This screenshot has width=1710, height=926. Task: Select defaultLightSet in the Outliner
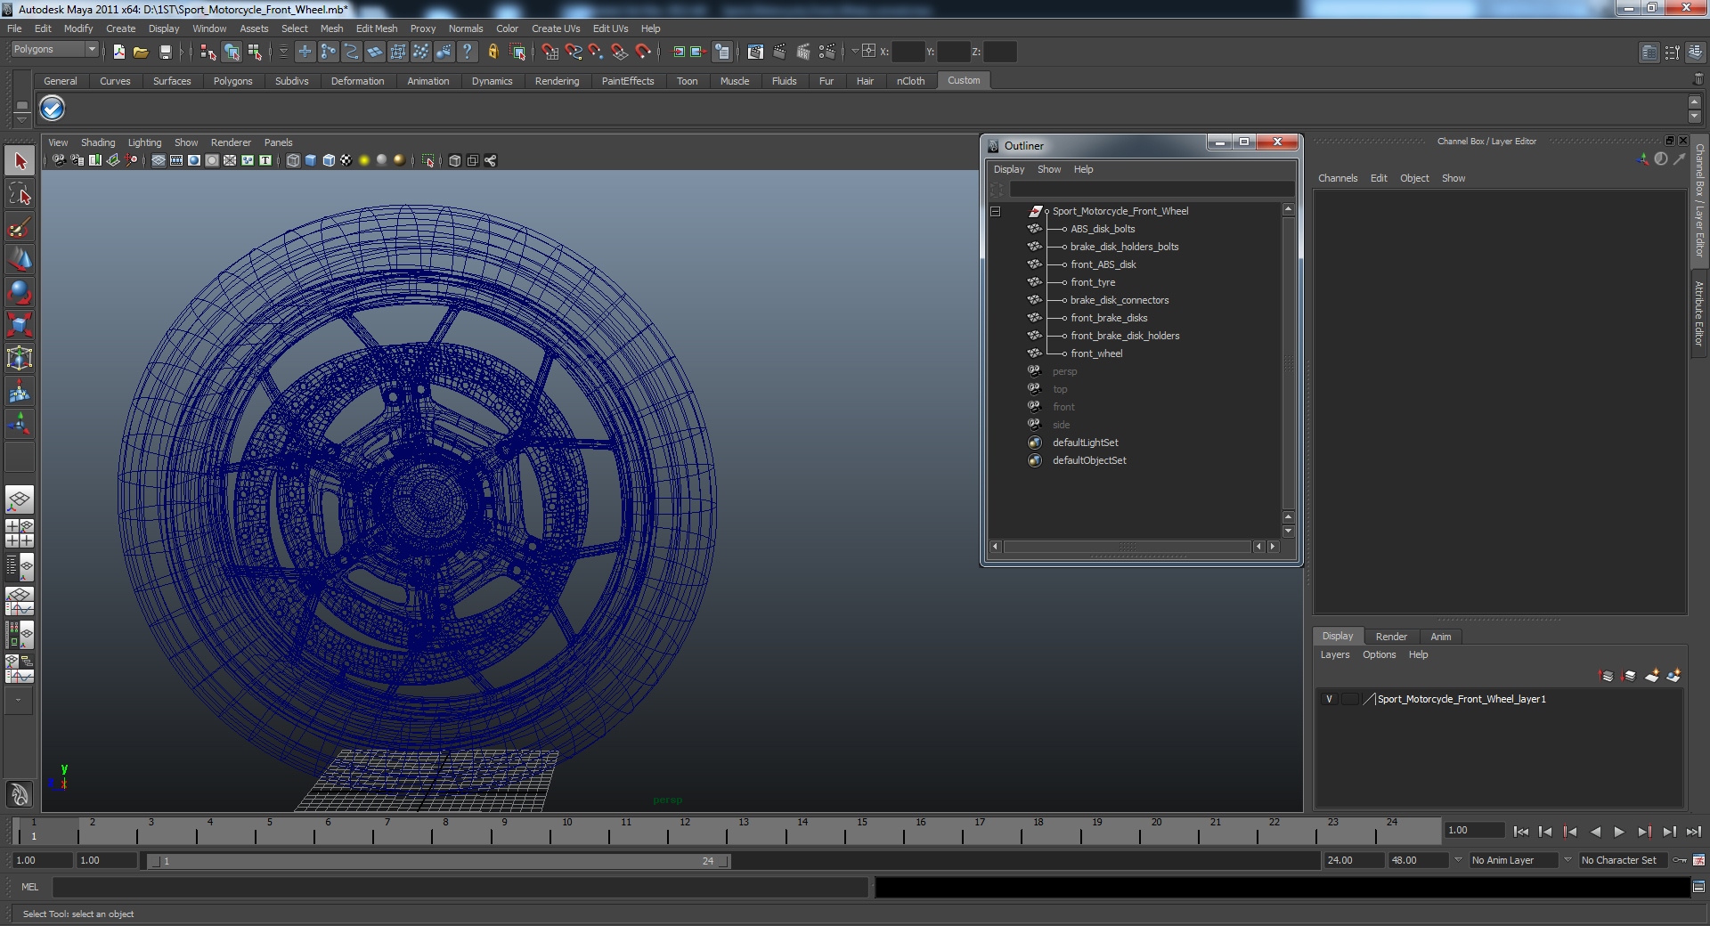[1085, 443]
